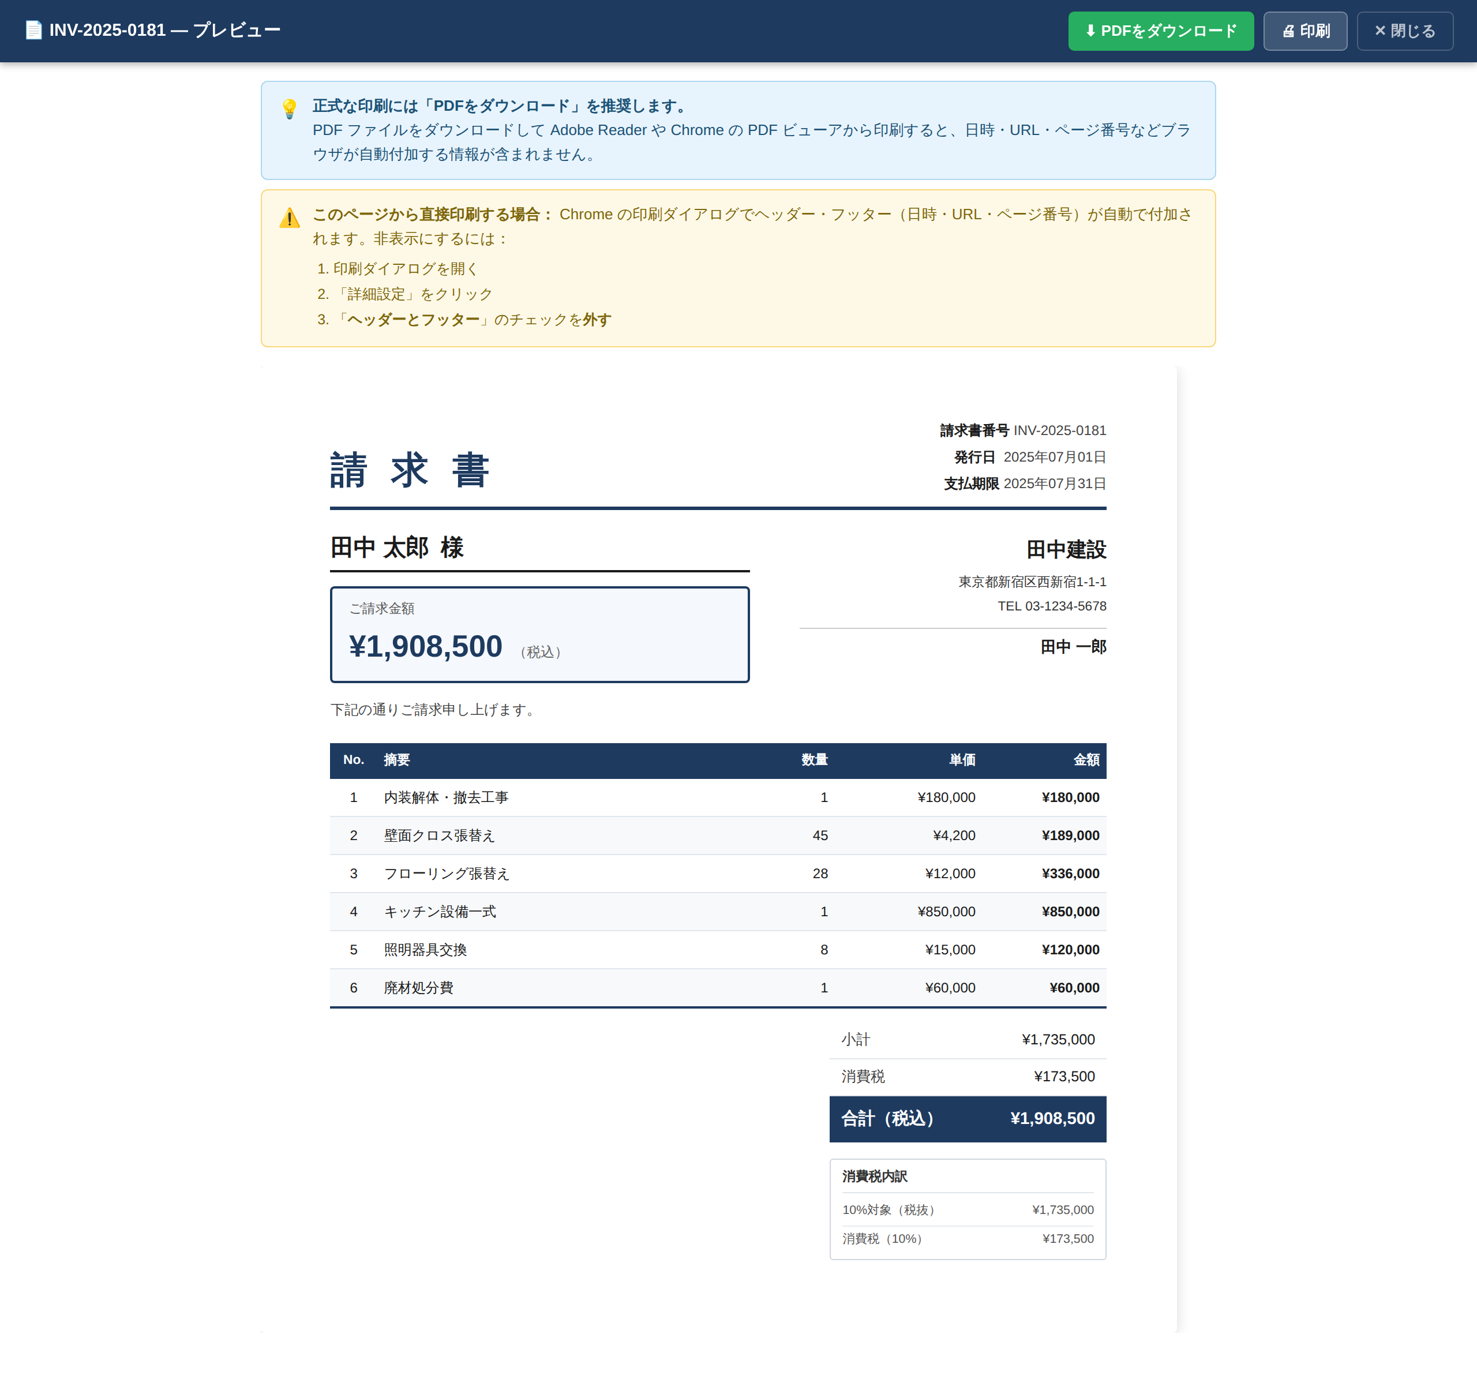Click the 摘要 column header
The width and height of the screenshot is (1477, 1379).
click(397, 760)
